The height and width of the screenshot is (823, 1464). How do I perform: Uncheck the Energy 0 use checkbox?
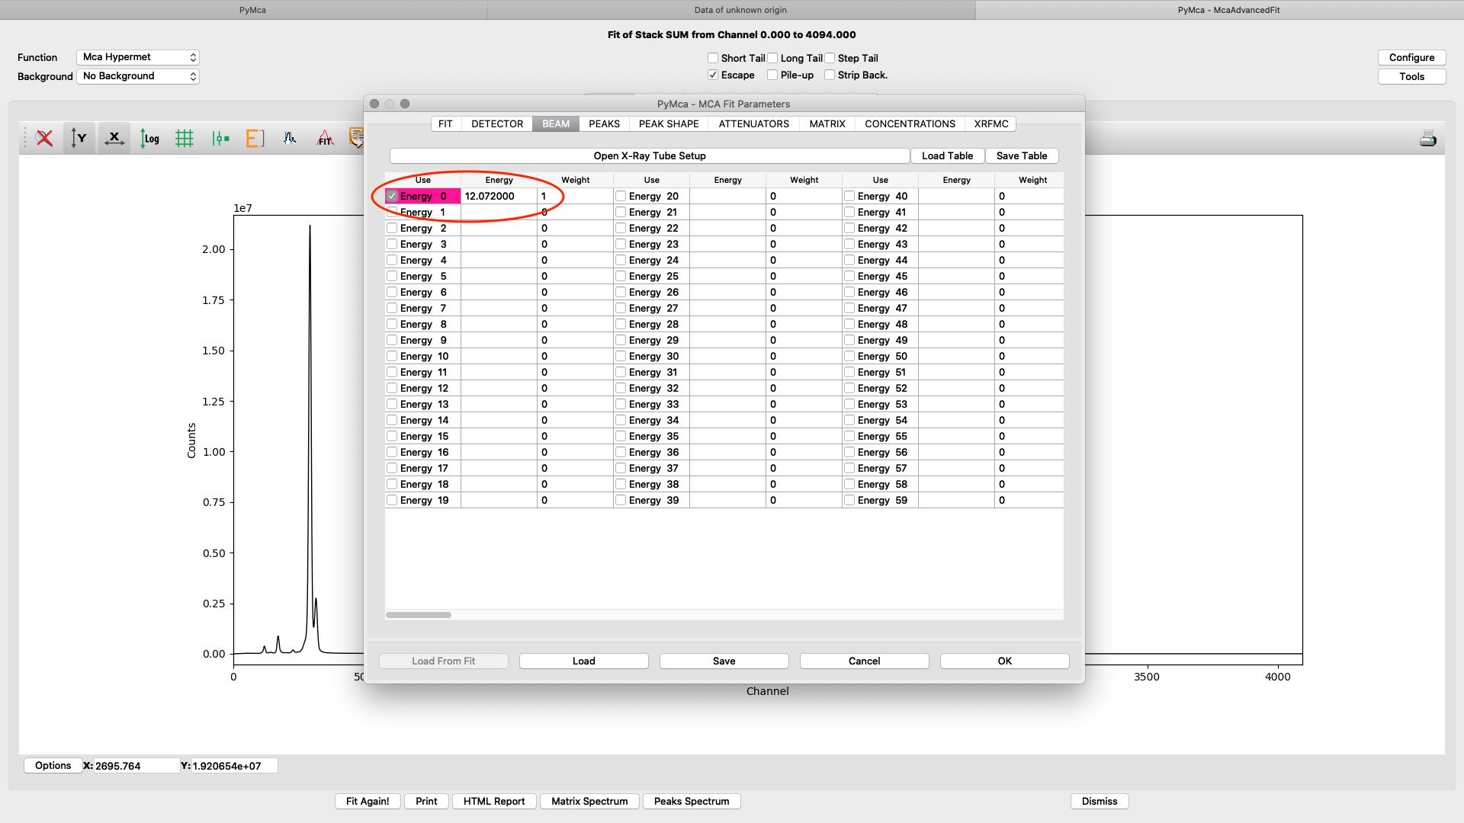tap(392, 196)
